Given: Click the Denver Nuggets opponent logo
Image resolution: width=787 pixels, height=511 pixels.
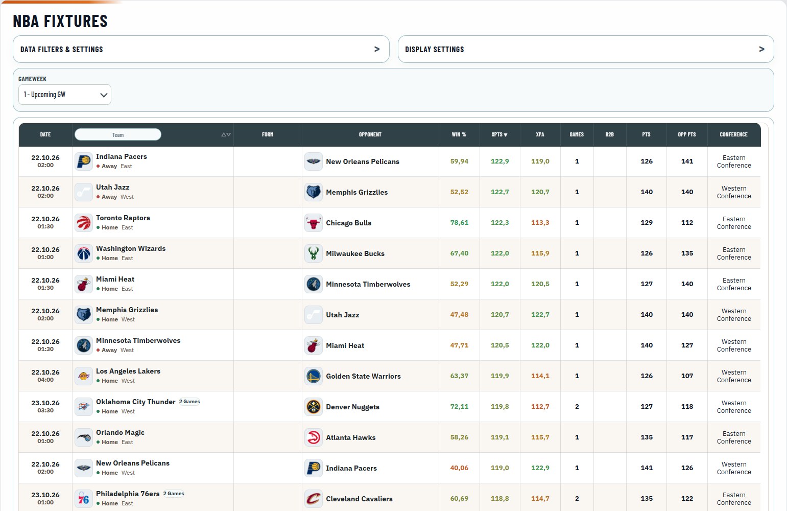Looking at the screenshot, I should (314, 407).
